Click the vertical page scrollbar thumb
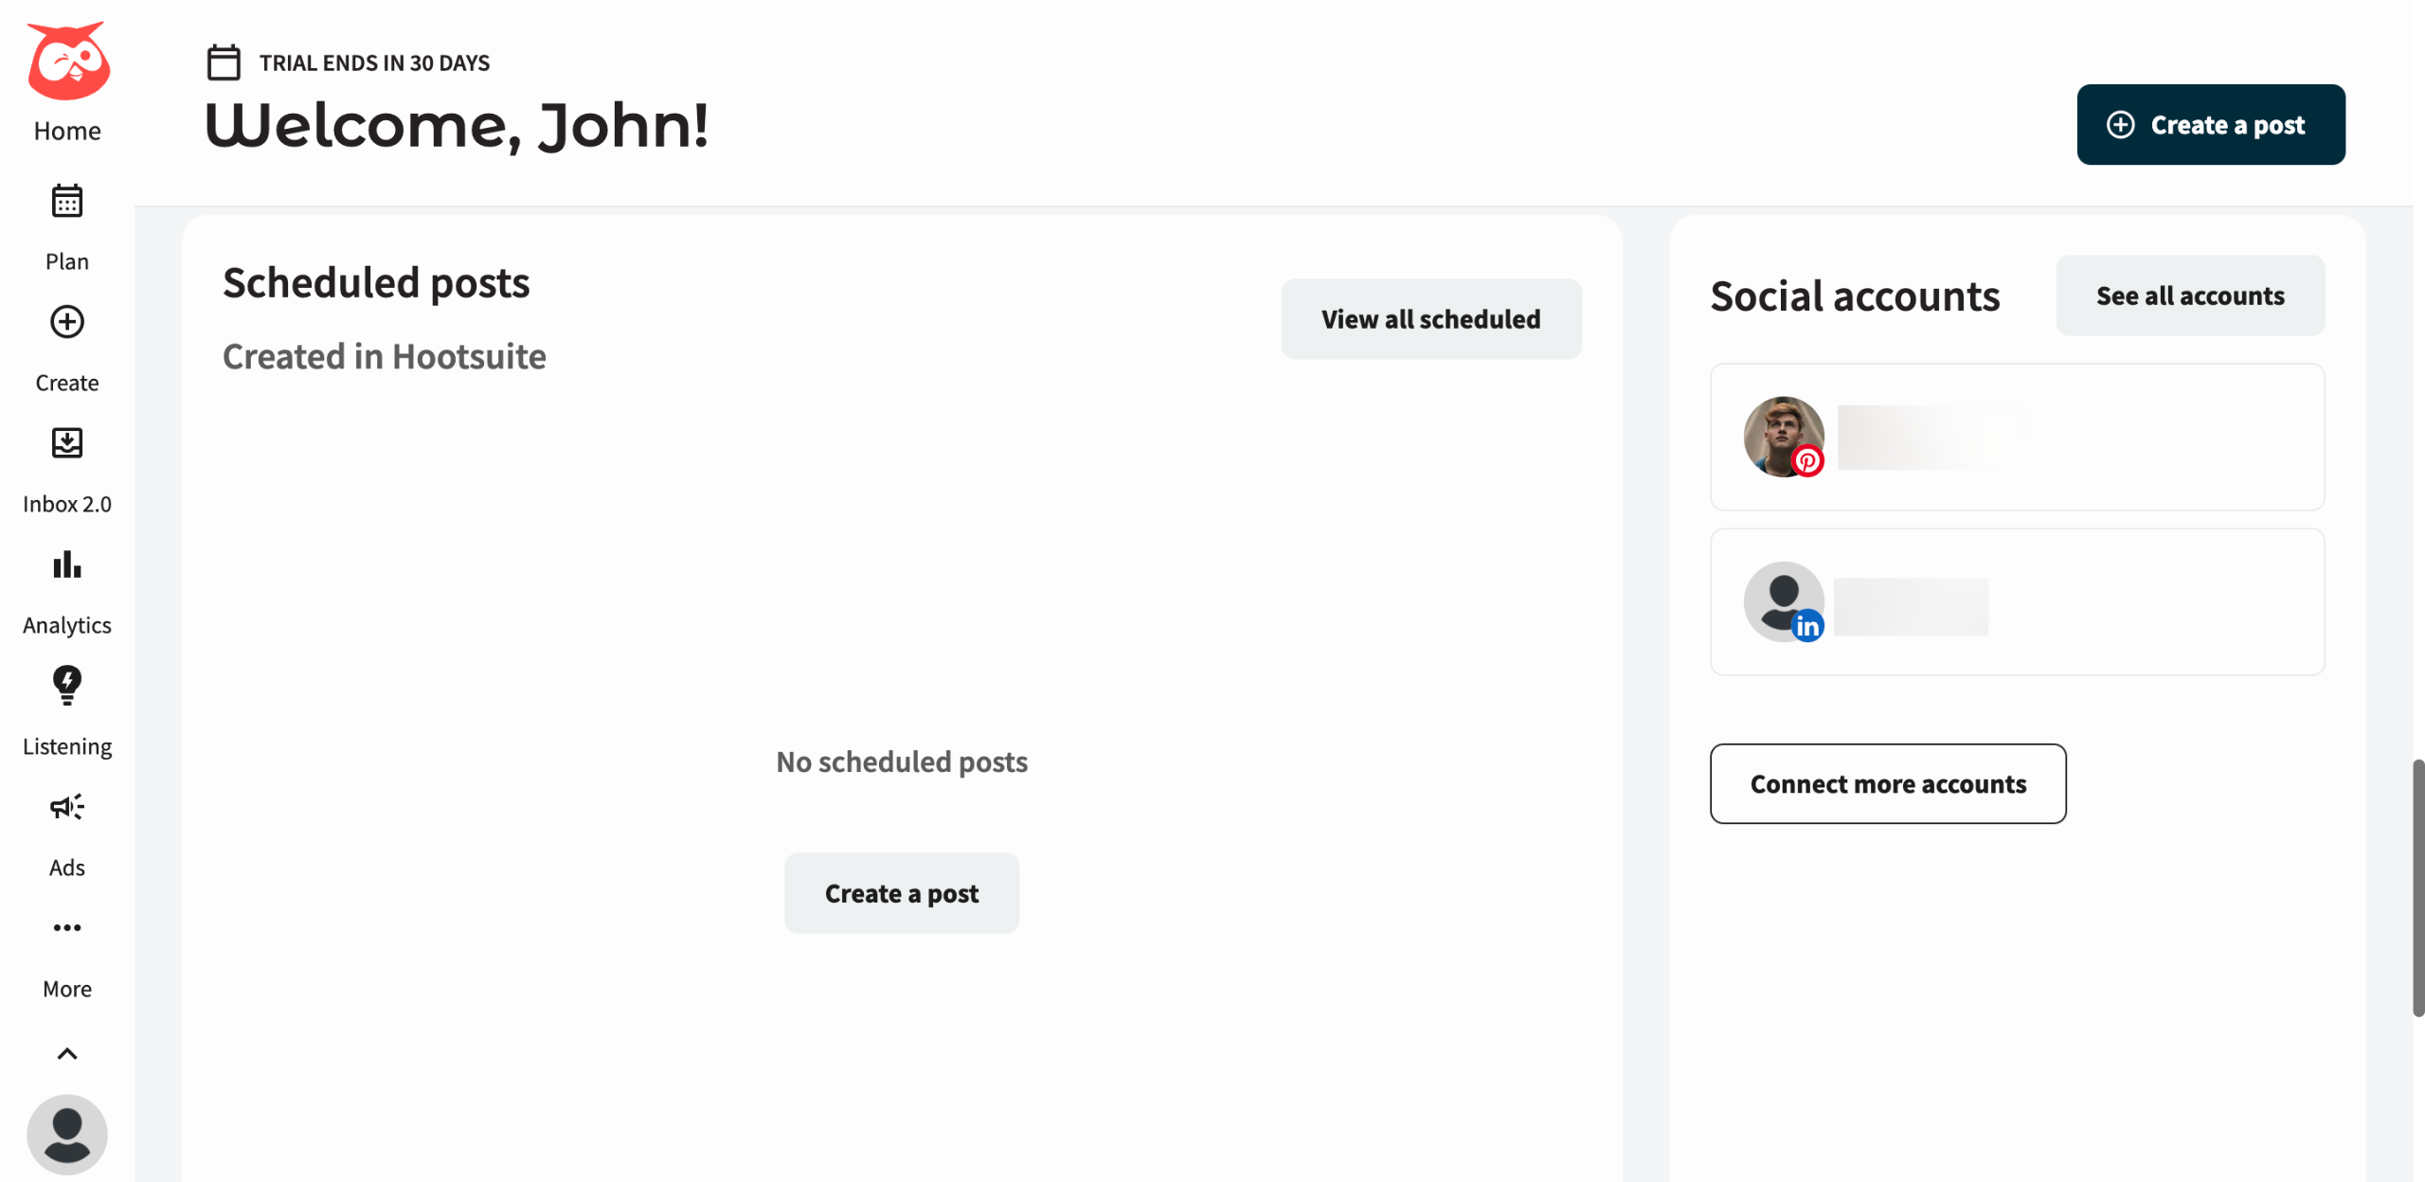Image resolution: width=2425 pixels, height=1182 pixels. [x=2417, y=886]
